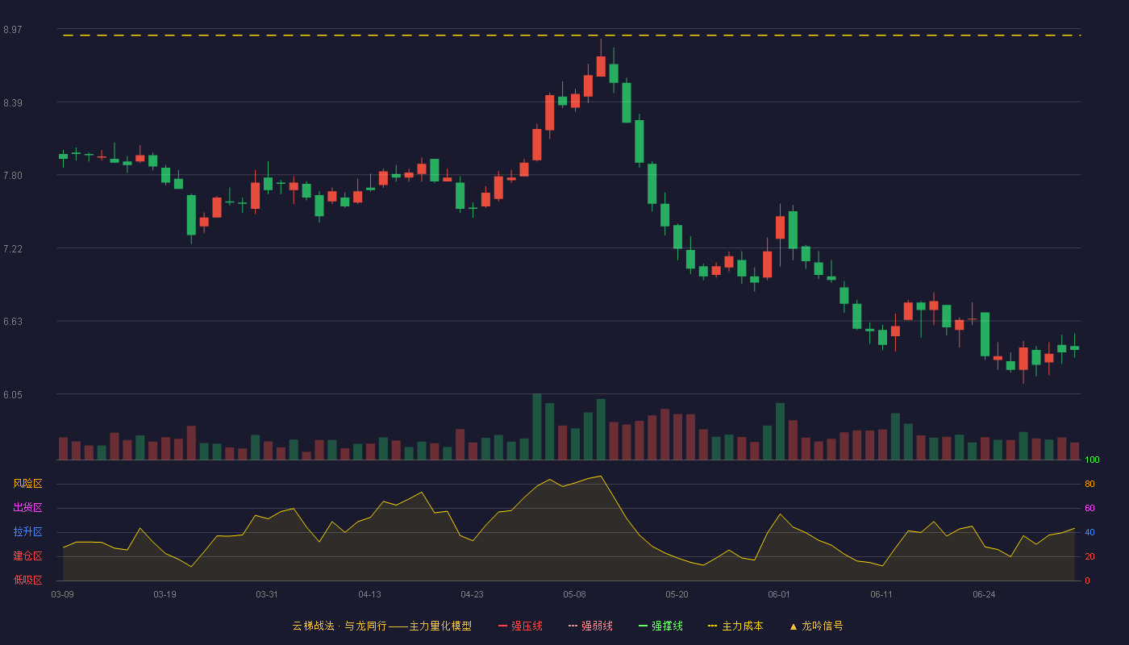Click the 06-01 date label

[x=779, y=594]
